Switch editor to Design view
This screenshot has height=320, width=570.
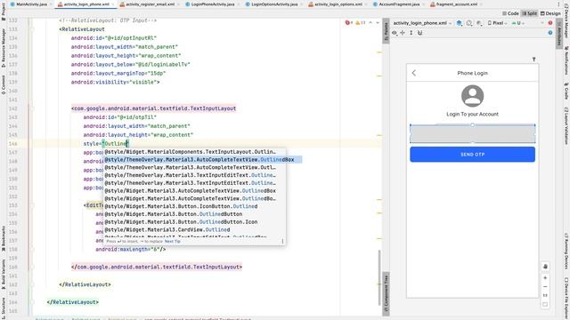550,13
